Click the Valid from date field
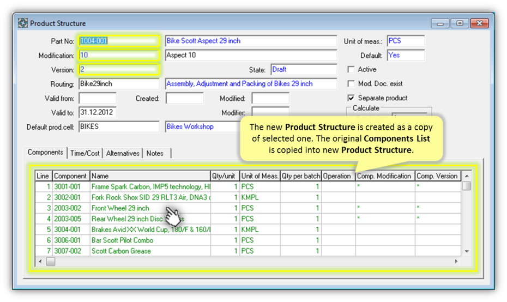Viewport: 507px width, 302px height. pos(98,98)
